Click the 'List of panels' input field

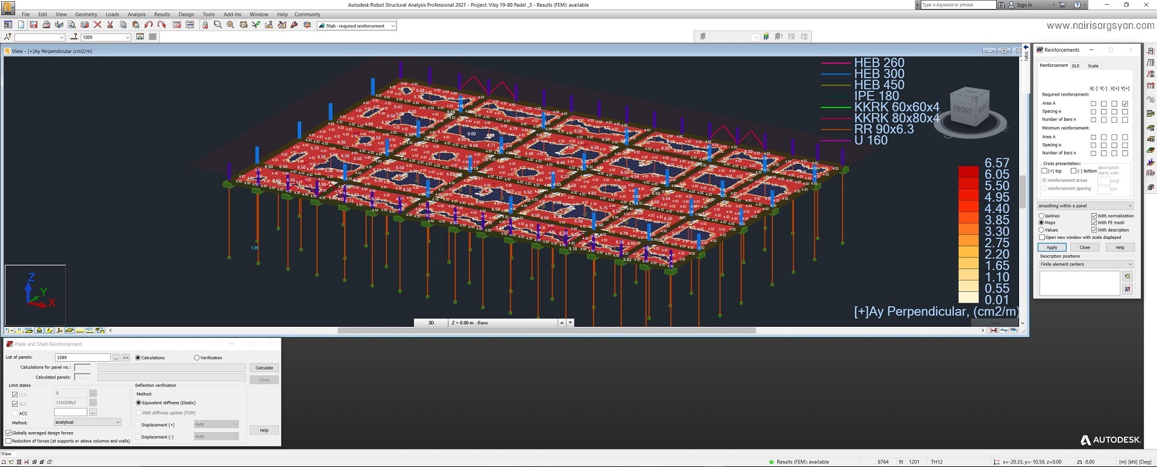click(83, 357)
